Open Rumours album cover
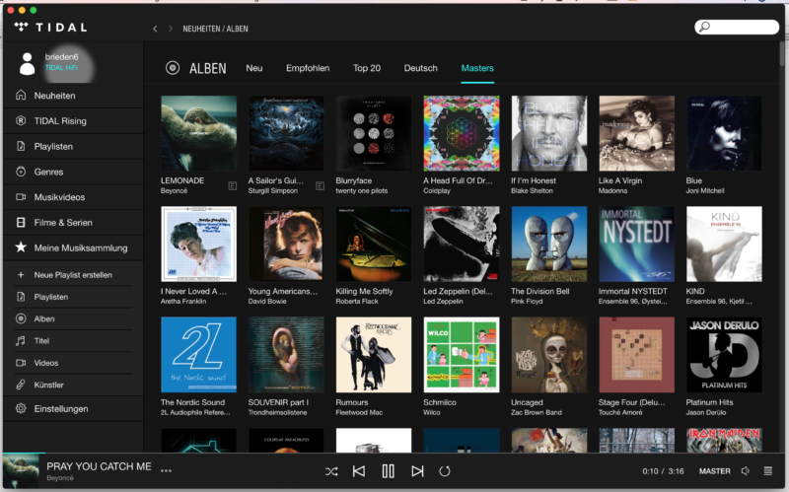This screenshot has height=492, width=789. 374,355
